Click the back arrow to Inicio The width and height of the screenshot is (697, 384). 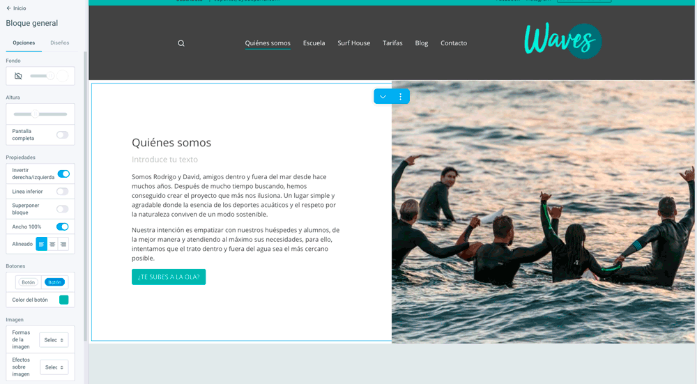click(8, 8)
